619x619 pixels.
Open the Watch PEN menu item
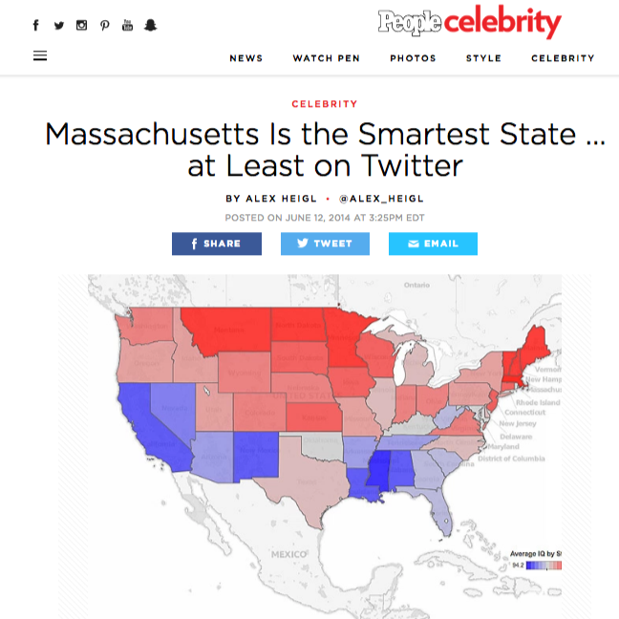point(326,58)
